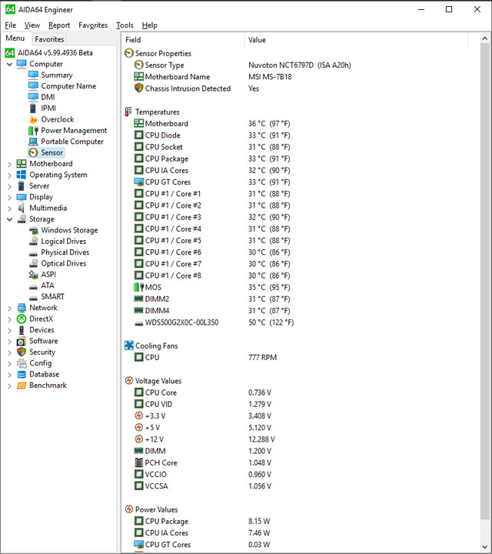Select DMI tree item
The image size is (492, 554).
tap(48, 97)
